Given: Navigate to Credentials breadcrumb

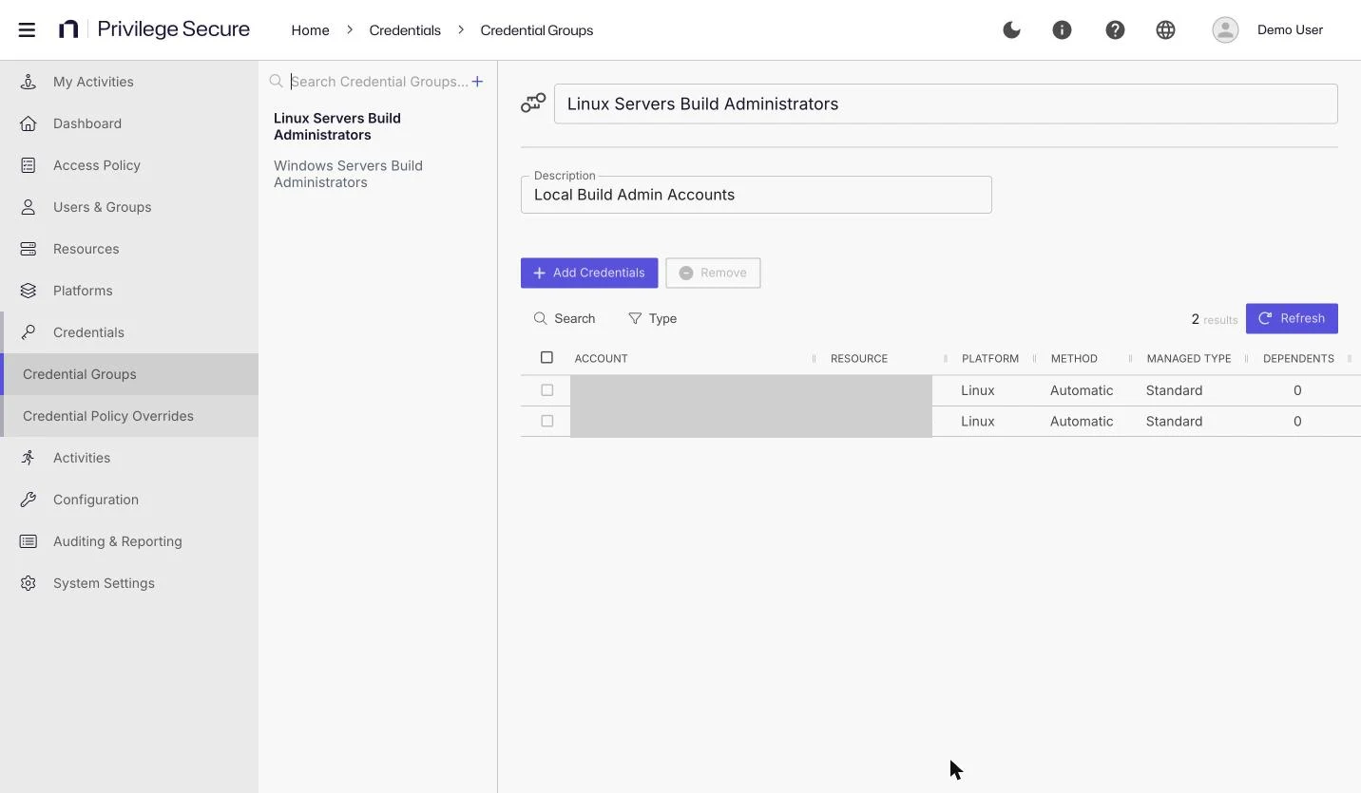Looking at the screenshot, I should (x=405, y=30).
